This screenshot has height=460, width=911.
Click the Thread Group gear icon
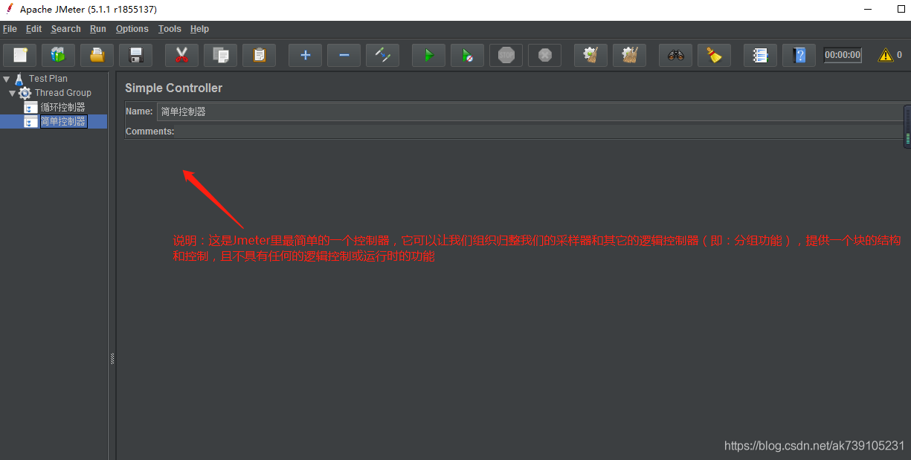(25, 93)
